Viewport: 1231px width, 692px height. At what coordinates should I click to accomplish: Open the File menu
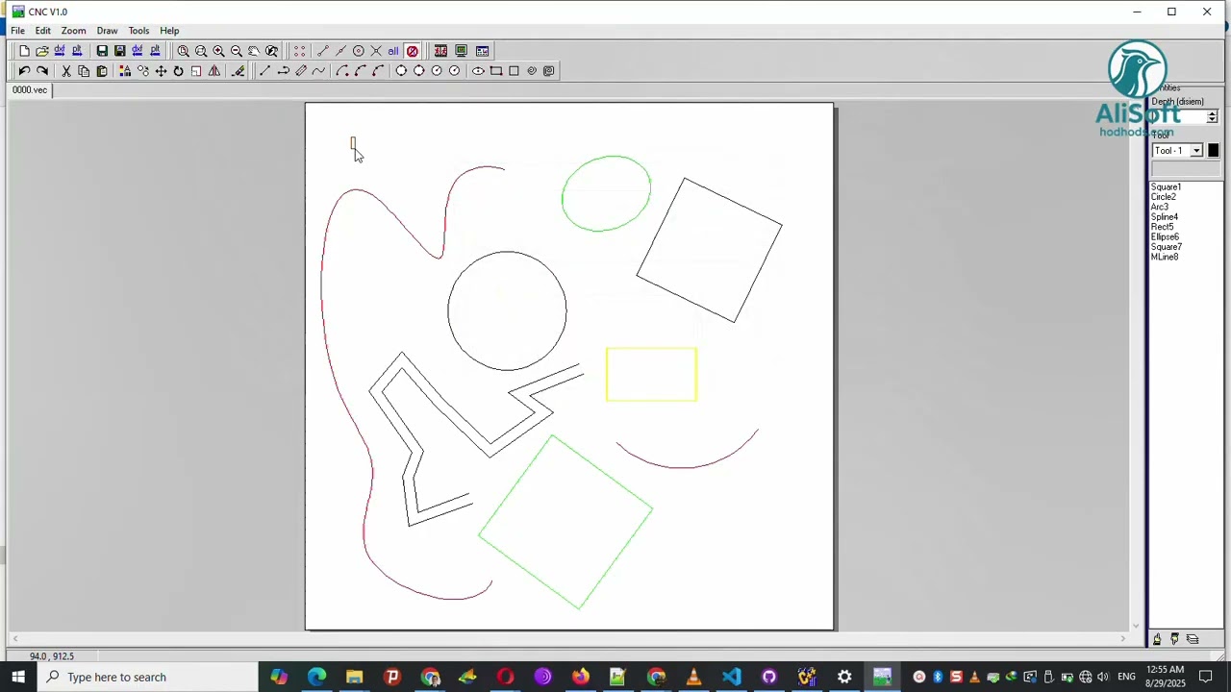(x=17, y=31)
